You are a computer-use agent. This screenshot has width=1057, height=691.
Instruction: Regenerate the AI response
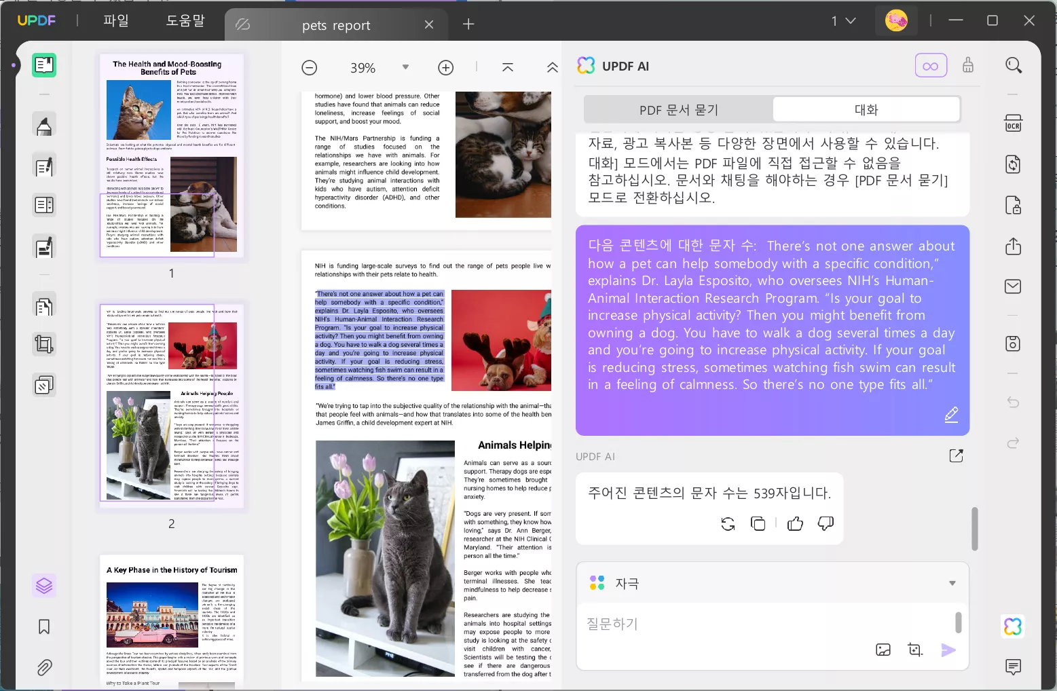(x=728, y=523)
